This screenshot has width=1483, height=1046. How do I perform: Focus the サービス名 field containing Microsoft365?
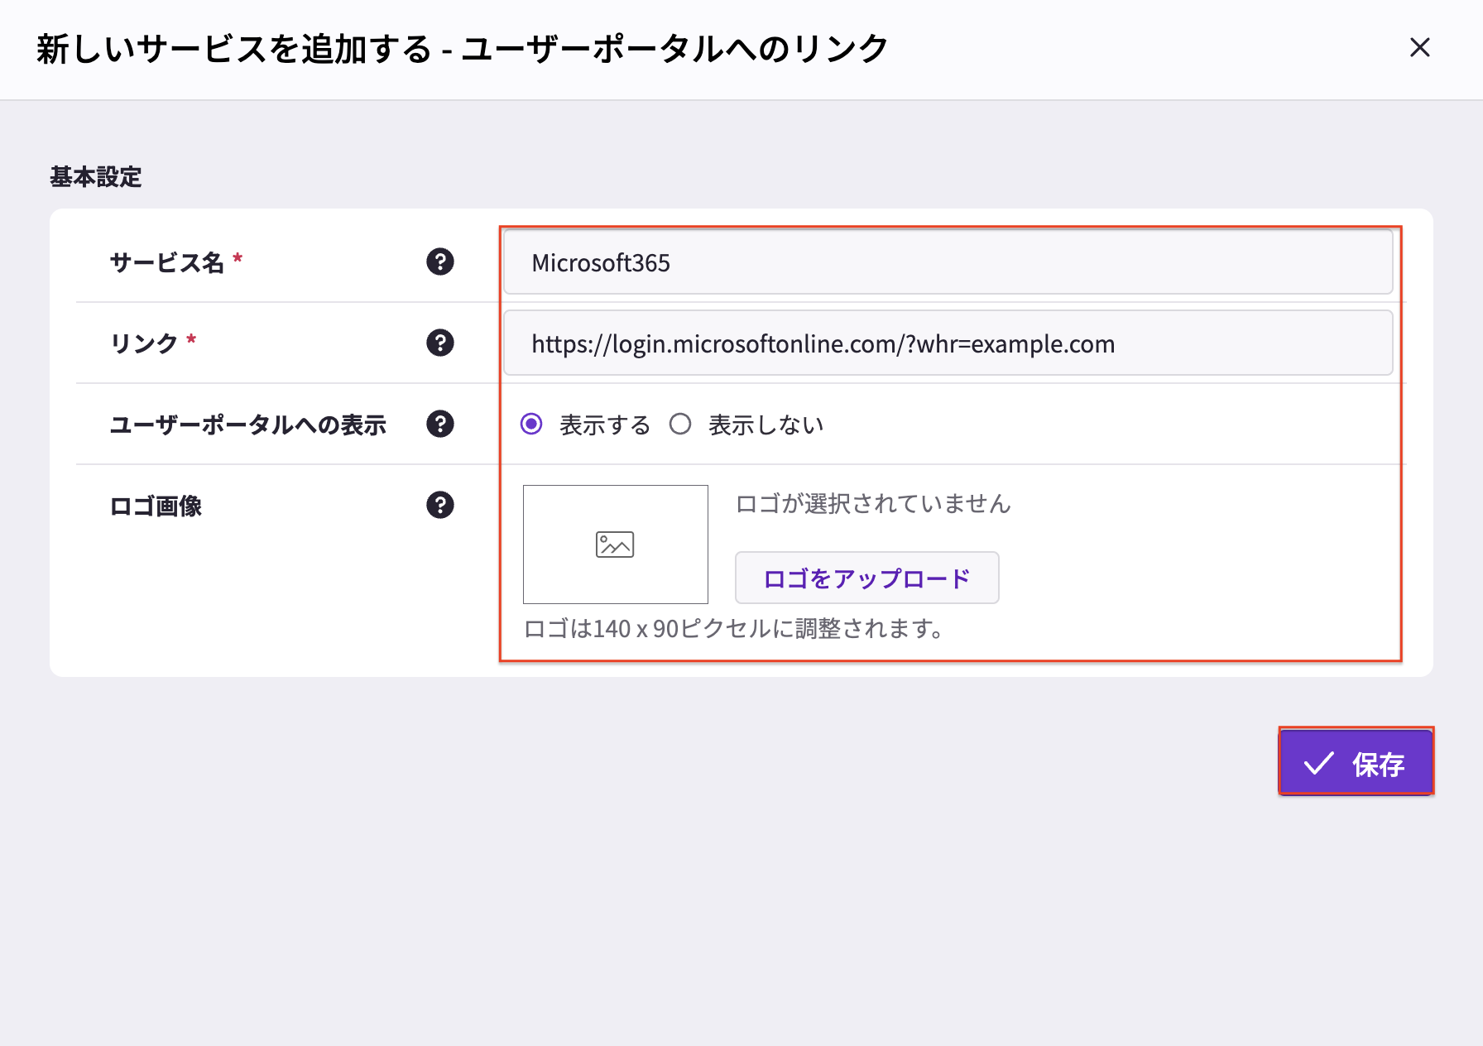point(948,262)
